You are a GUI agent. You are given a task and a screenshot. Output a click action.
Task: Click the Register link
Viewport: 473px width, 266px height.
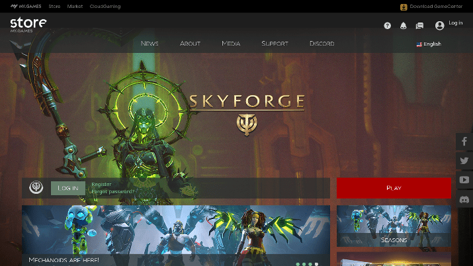click(101, 184)
